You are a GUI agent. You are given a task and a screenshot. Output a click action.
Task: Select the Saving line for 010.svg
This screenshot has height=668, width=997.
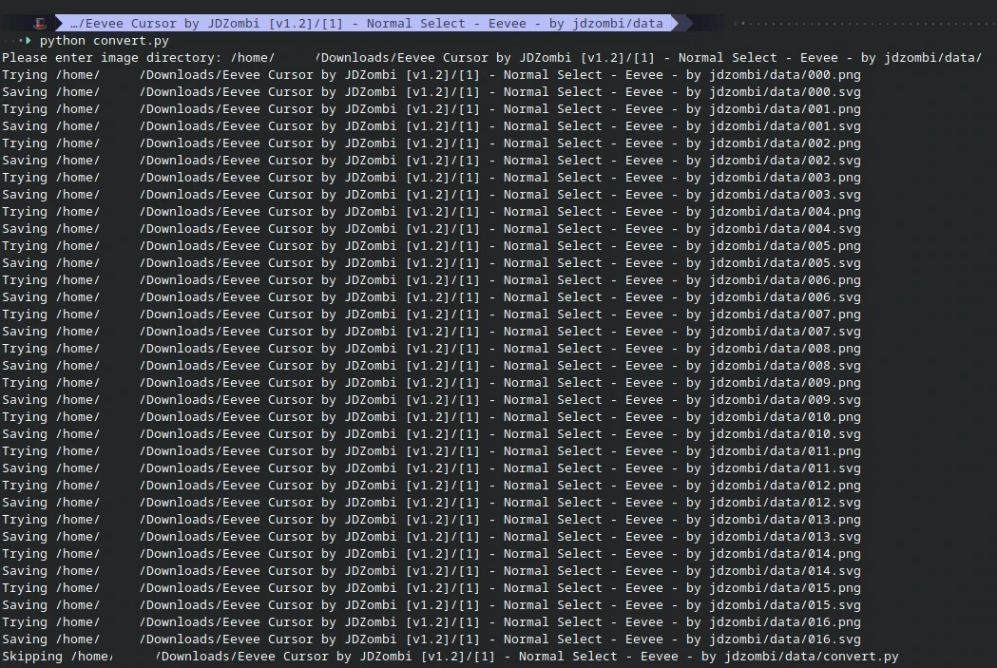pyautogui.click(x=431, y=435)
